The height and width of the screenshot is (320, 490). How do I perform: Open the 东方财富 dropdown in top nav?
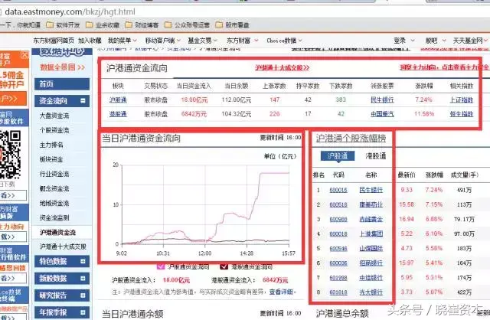243,41
